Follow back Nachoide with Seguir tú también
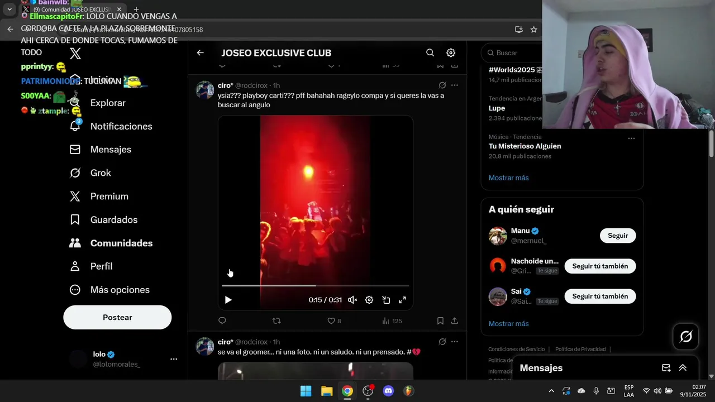Viewport: 715px width, 402px height. (x=600, y=266)
